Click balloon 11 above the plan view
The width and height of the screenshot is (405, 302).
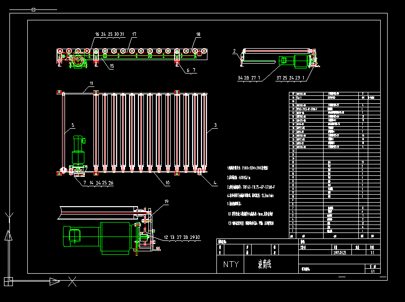coord(91,84)
